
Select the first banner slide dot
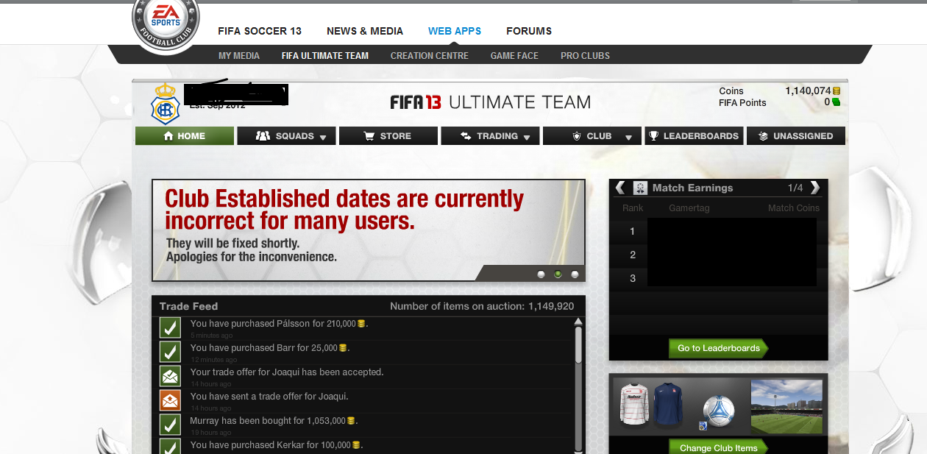point(541,274)
